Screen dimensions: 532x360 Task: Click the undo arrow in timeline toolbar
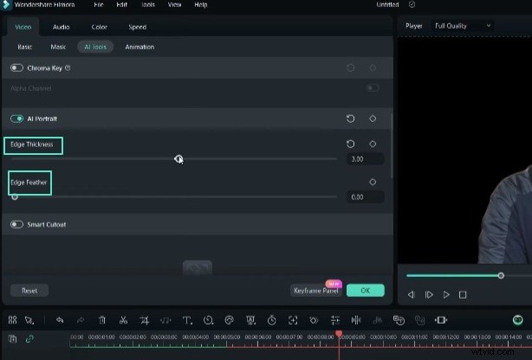tap(60, 320)
